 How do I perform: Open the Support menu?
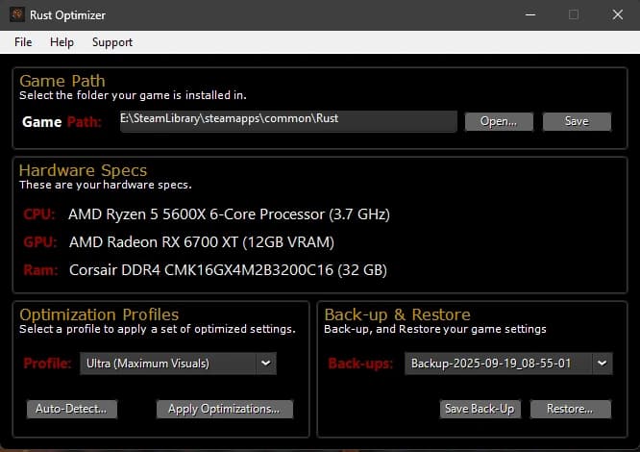pos(112,42)
